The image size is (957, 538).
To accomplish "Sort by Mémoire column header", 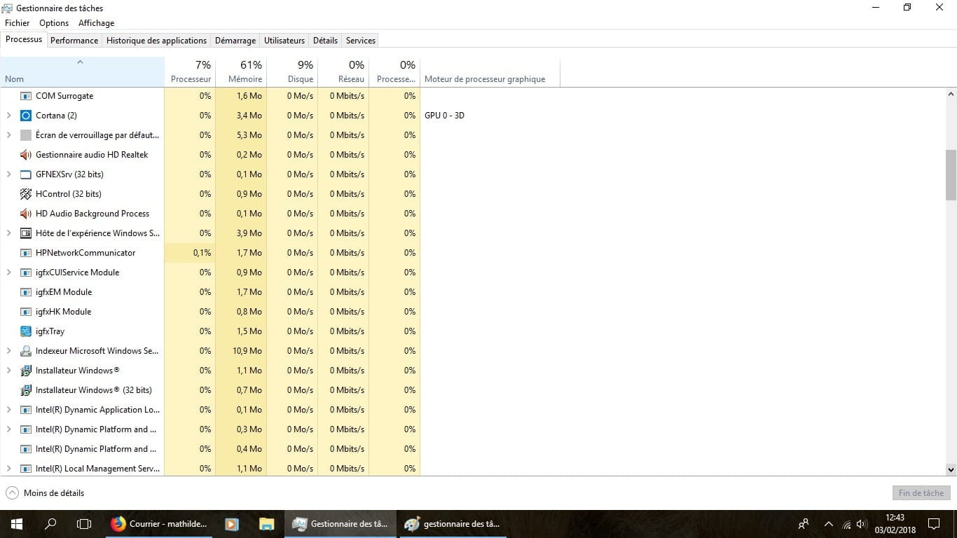I will 241,71.
